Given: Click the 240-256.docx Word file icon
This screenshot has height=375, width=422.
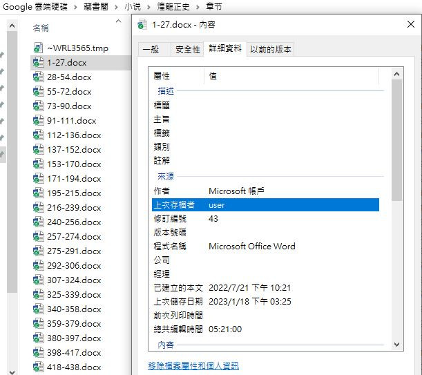Looking at the screenshot, I should 39,222.
